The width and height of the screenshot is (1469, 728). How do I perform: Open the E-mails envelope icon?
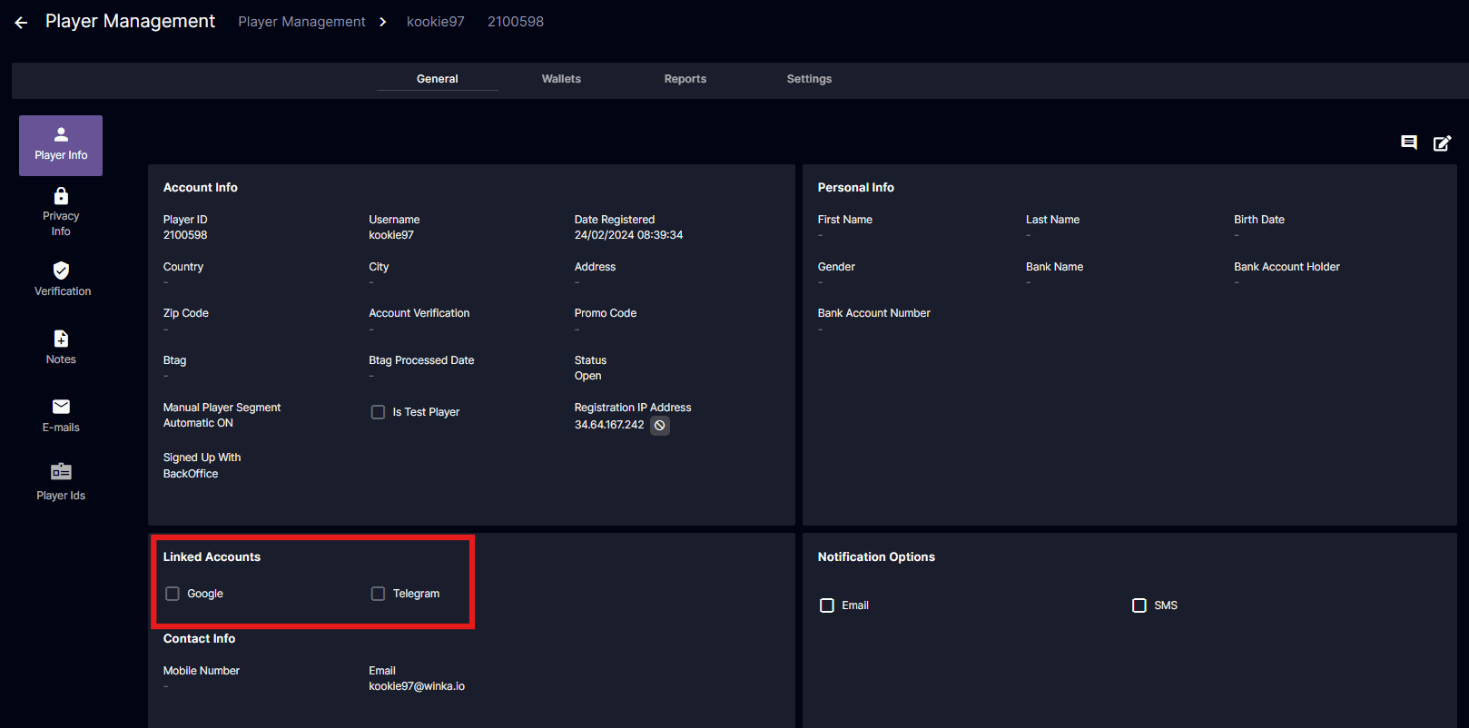61,407
